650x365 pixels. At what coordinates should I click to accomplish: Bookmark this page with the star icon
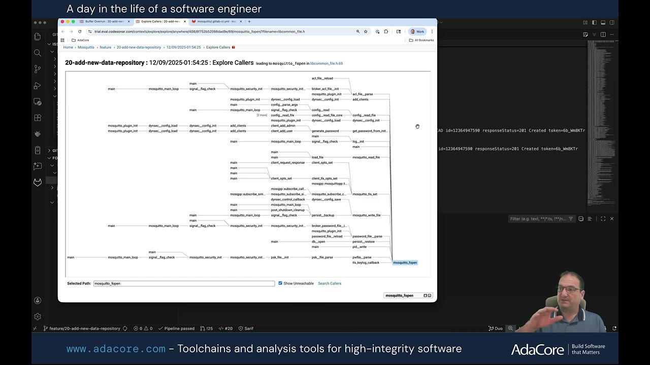366,31
